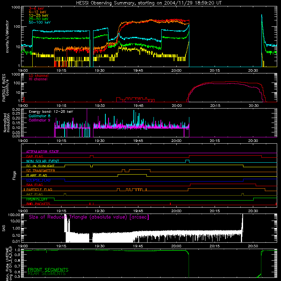Click the 'FRONTS OFF' flag label
This screenshot has width=281, height=281.
37,199
